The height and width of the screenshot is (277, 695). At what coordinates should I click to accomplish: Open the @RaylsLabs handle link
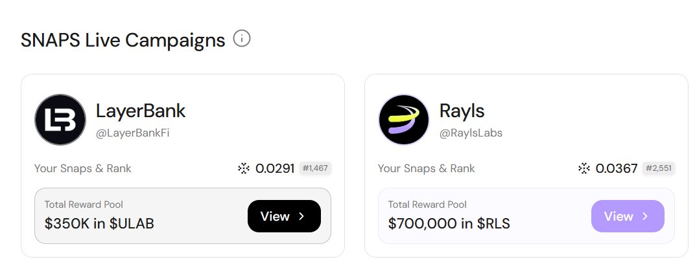click(x=471, y=133)
